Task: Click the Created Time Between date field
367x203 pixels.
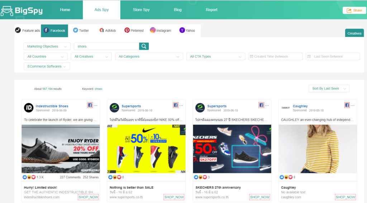Action: [x=276, y=56]
